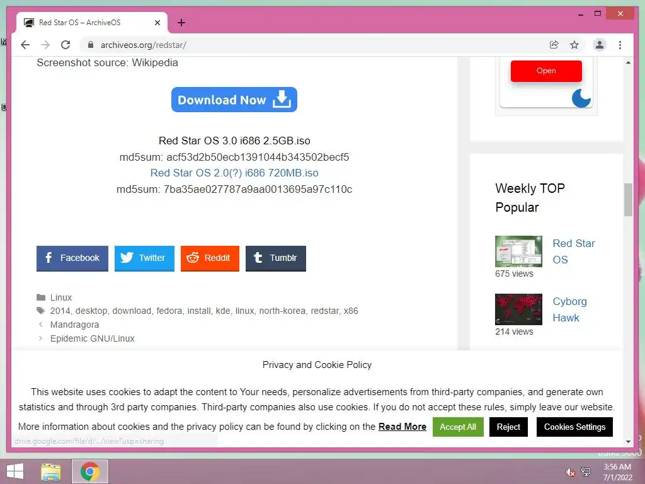The height and width of the screenshot is (484, 645).
Task: Click text "Red Star OS 3.0 i686 2.5GB.iso"
Action: pyautogui.click(x=234, y=141)
